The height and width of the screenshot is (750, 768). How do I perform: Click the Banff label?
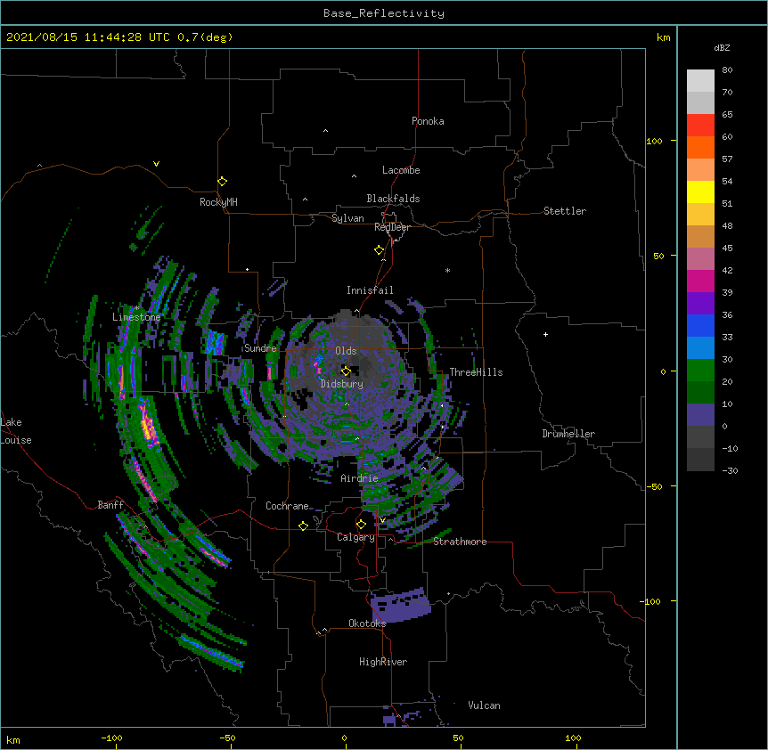click(110, 505)
